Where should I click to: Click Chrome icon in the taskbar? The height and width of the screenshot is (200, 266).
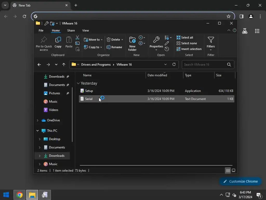19,195
